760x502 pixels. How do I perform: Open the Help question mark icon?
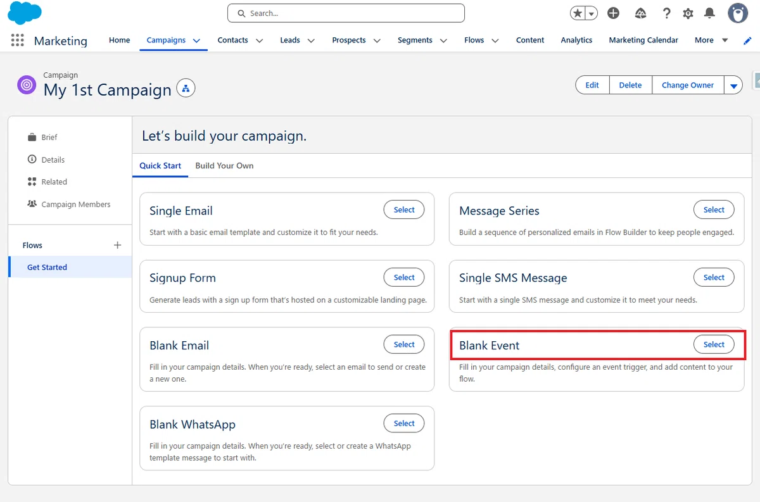(x=666, y=13)
